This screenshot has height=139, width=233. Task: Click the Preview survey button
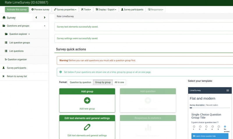click(40, 10)
